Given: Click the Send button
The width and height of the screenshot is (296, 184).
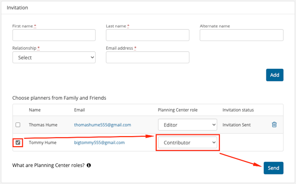Looking at the screenshot, I should pos(273,168).
